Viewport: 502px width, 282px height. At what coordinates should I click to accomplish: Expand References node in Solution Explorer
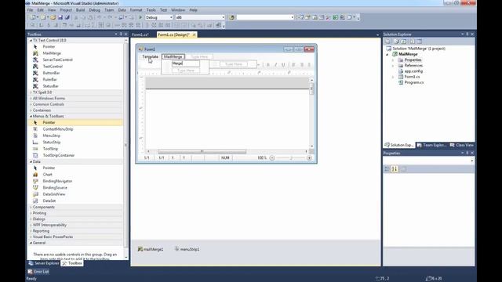point(393,66)
